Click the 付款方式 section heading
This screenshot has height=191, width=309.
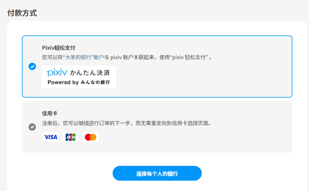22,13
